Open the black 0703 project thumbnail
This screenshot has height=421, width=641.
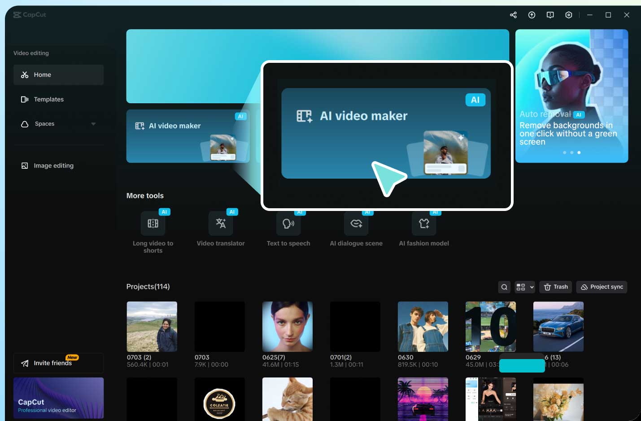pos(220,326)
